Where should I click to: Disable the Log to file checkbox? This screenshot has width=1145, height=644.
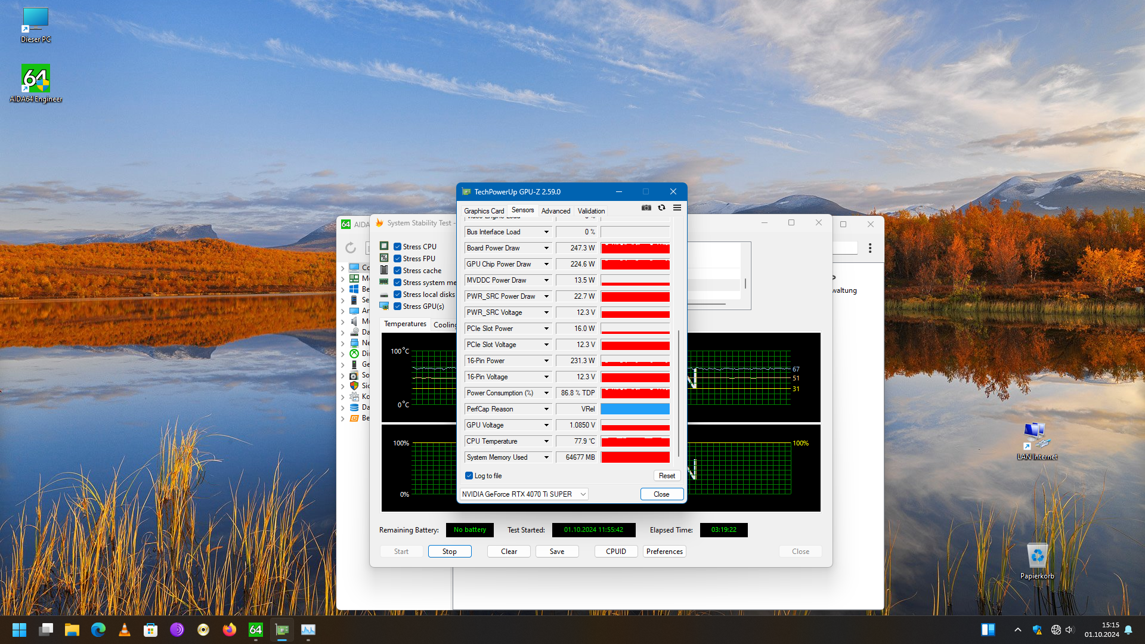coord(469,476)
